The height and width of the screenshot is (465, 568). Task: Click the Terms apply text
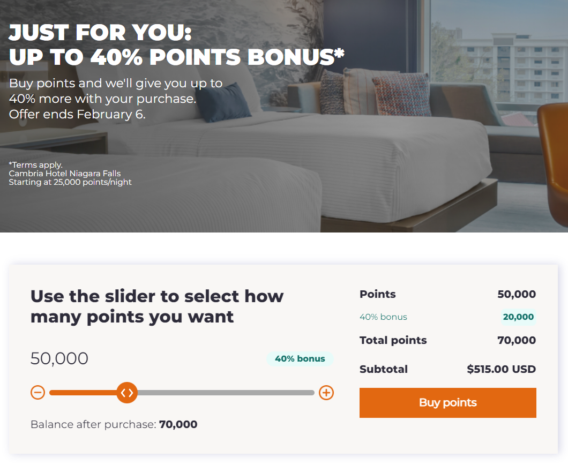pos(35,165)
